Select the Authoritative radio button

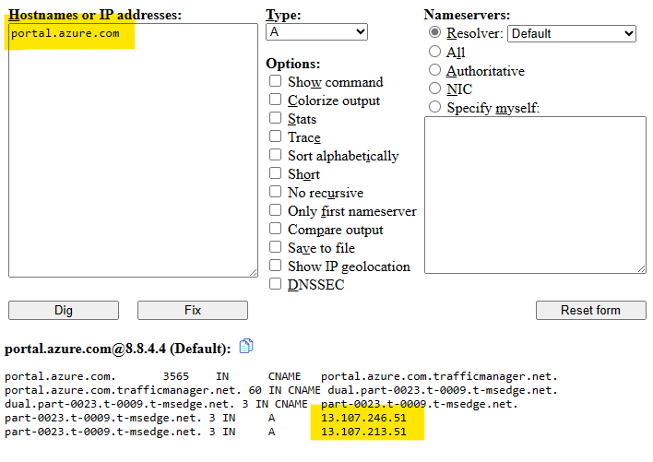click(x=434, y=70)
